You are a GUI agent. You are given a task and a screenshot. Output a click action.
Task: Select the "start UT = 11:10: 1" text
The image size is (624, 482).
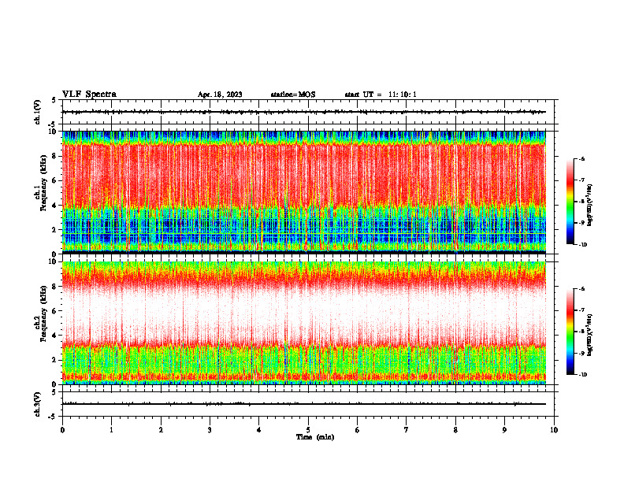point(381,95)
